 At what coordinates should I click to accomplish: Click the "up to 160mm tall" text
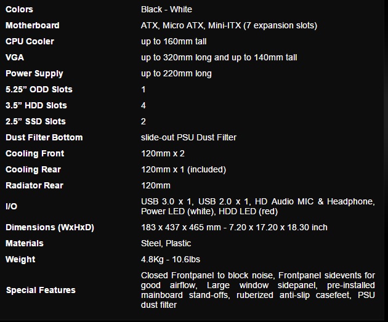174,41
